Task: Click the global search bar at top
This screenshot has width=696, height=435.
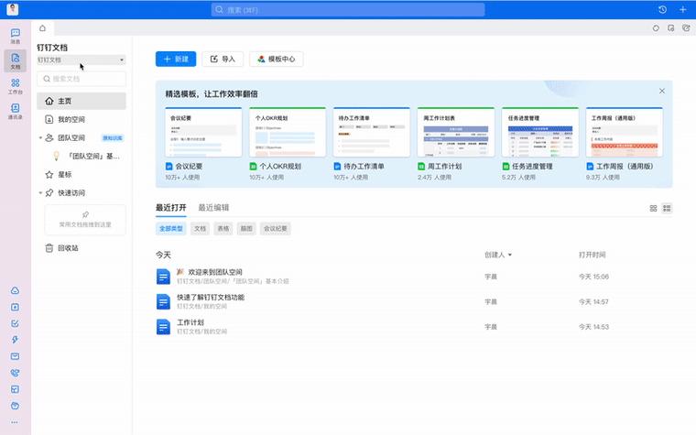Action: pyautogui.click(x=348, y=10)
